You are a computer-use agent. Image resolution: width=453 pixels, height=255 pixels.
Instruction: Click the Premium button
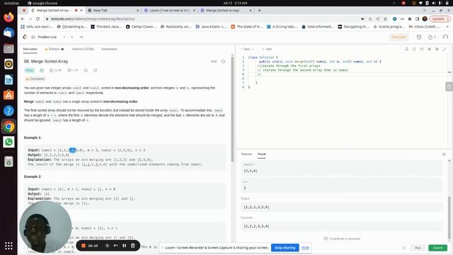point(399,37)
